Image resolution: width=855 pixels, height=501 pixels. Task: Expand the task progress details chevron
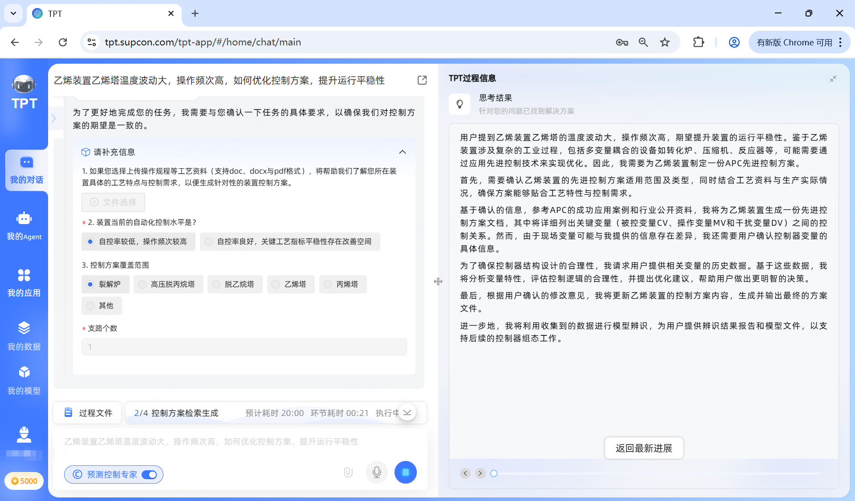pyautogui.click(x=407, y=413)
